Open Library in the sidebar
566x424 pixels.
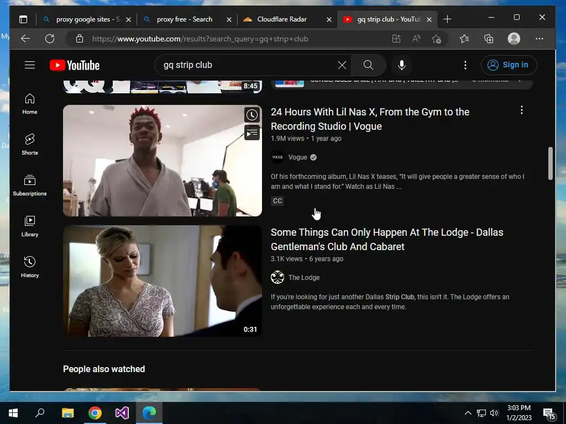point(30,226)
